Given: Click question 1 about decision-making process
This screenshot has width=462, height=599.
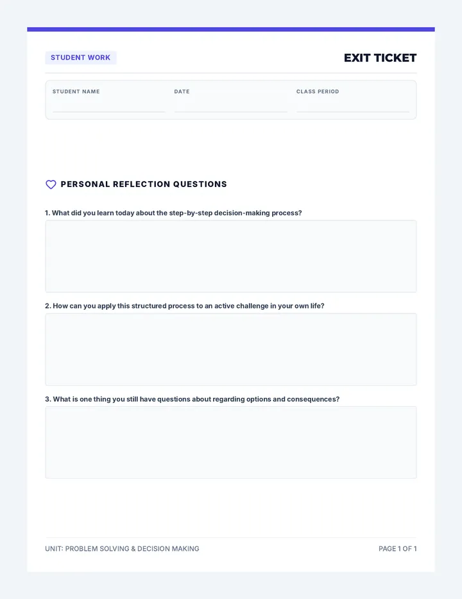Looking at the screenshot, I should (174, 213).
